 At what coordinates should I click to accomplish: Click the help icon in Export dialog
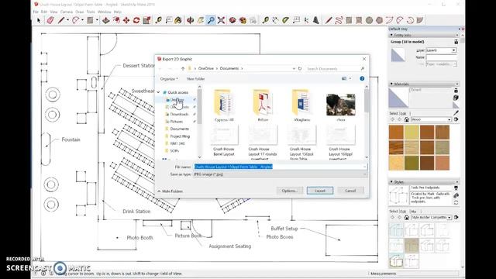362,78
